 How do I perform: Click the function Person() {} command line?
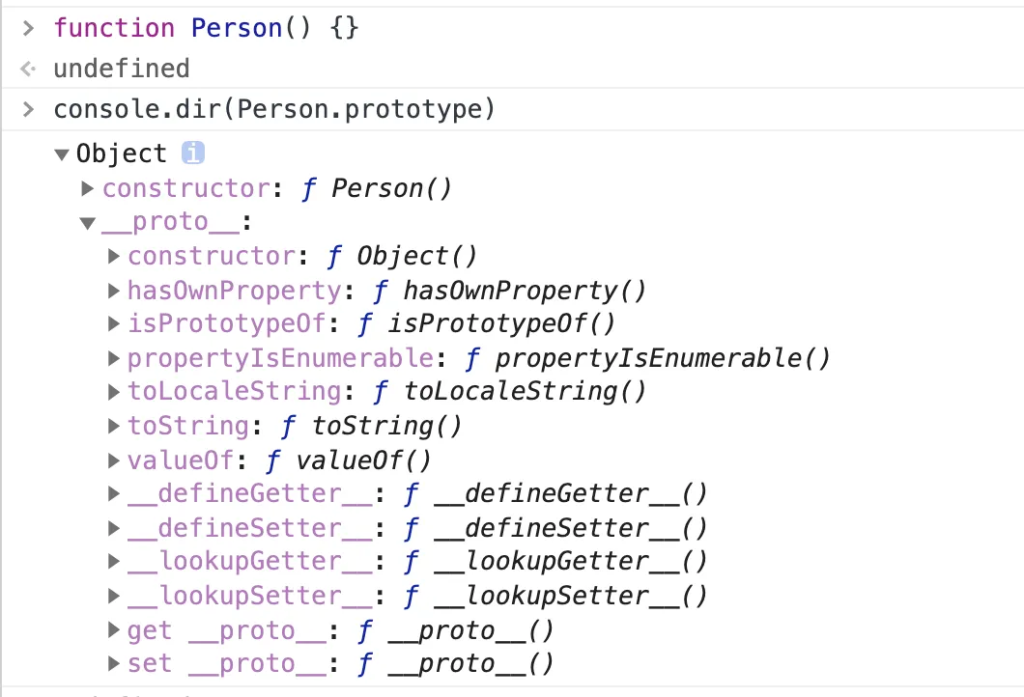click(x=207, y=28)
